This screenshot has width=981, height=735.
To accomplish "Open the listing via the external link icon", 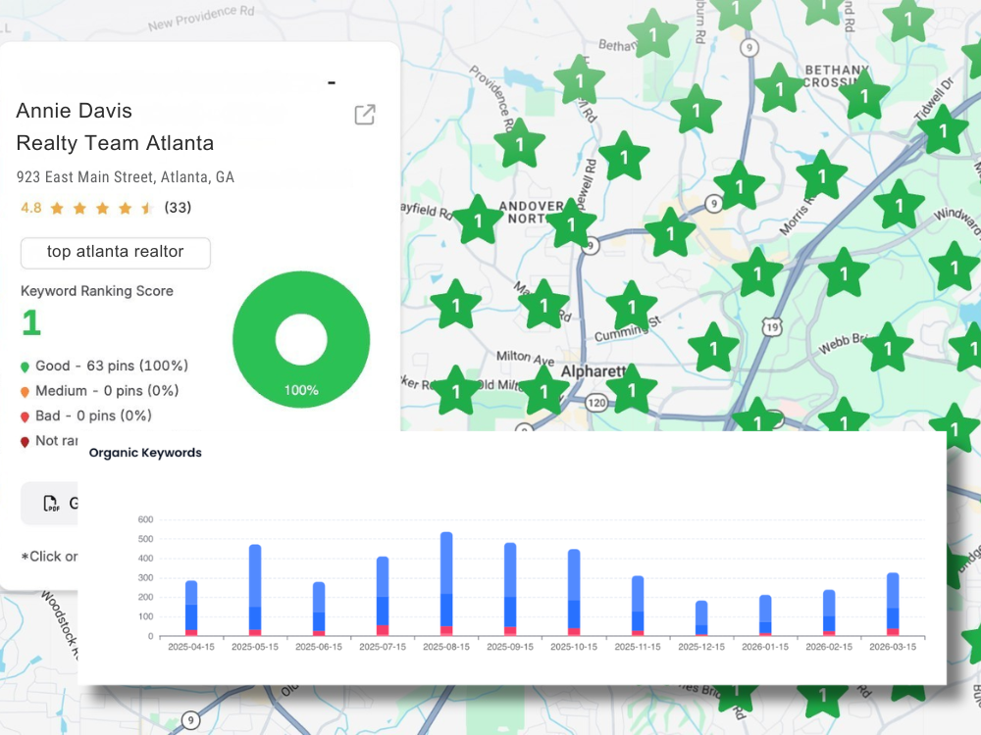I will click(364, 115).
